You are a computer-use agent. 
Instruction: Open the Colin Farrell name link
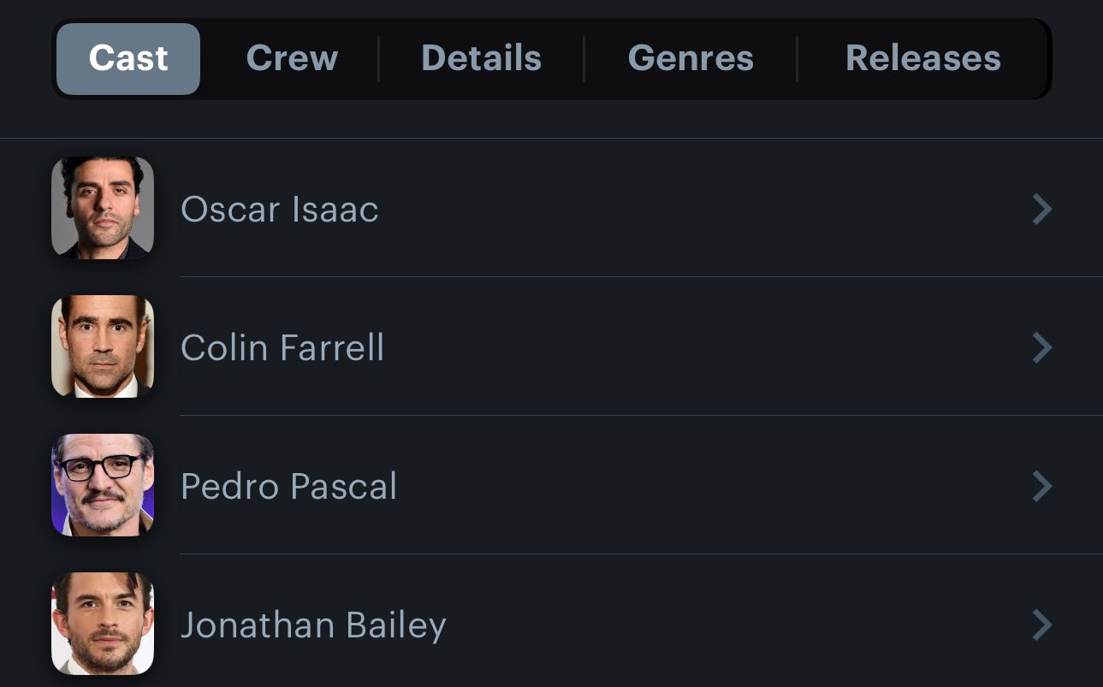tap(282, 348)
